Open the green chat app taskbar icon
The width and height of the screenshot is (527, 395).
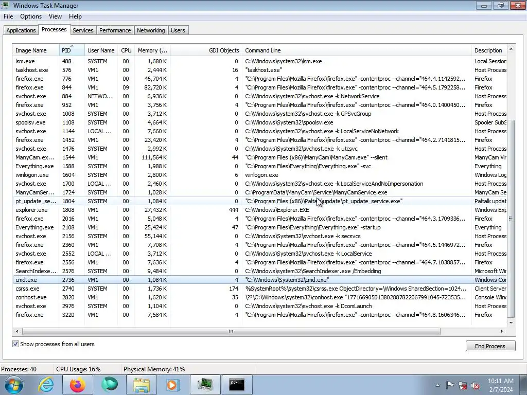110,385
